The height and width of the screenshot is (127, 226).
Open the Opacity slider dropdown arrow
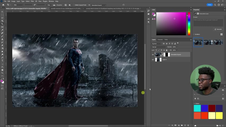click(x=177, y=47)
